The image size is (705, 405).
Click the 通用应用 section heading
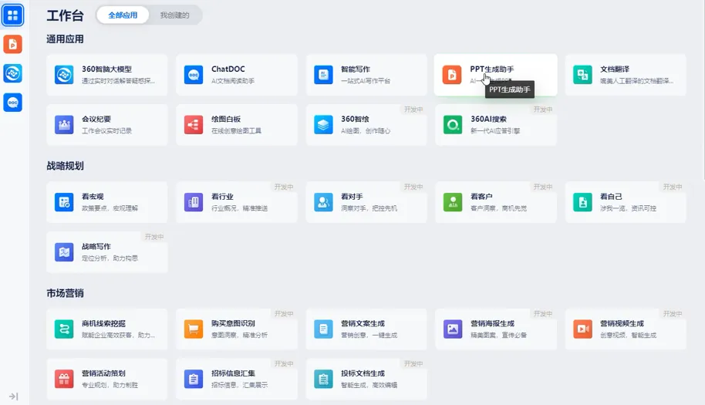pyautogui.click(x=65, y=39)
